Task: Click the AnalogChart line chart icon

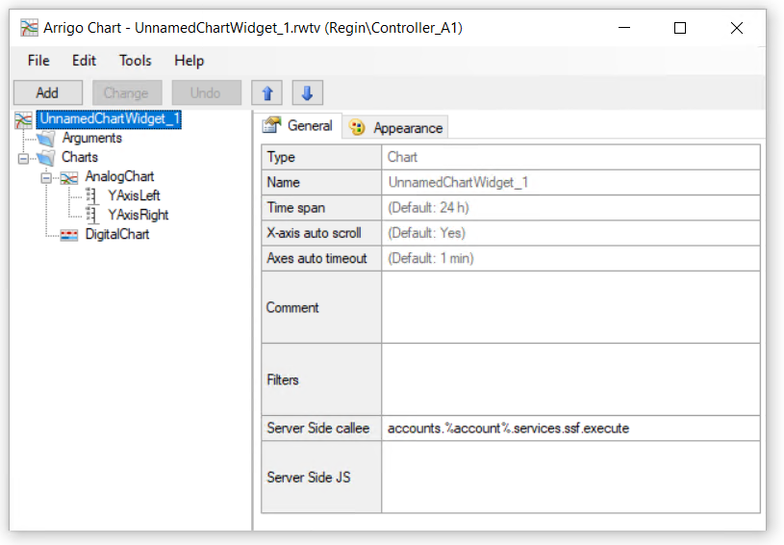Action: coord(69,178)
